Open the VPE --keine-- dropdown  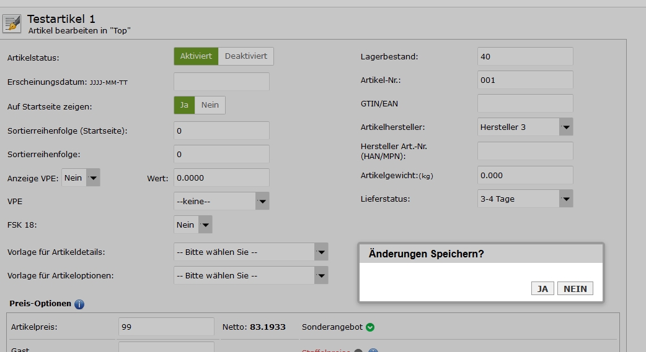click(221, 201)
